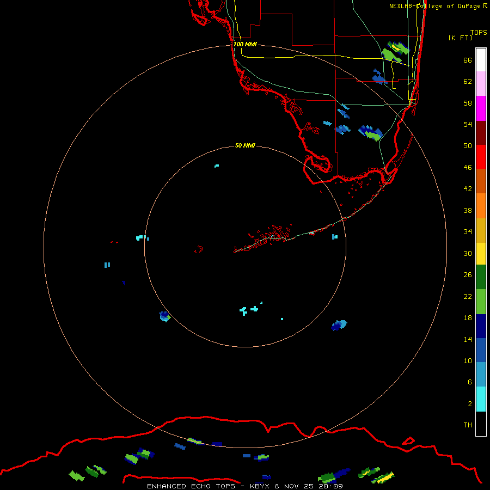Pick the light green legend swatch
Image resolution: width=490 pixels, height=490 pixels.
(x=481, y=302)
